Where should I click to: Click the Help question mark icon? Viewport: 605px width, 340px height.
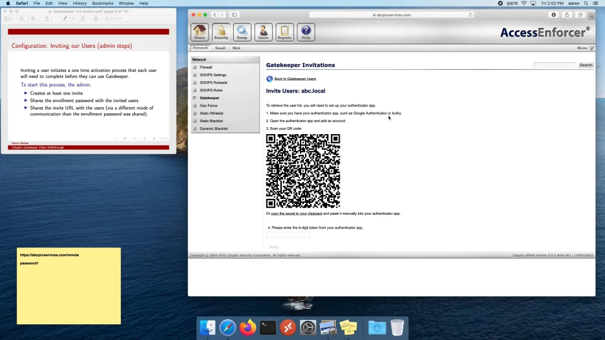point(306,31)
